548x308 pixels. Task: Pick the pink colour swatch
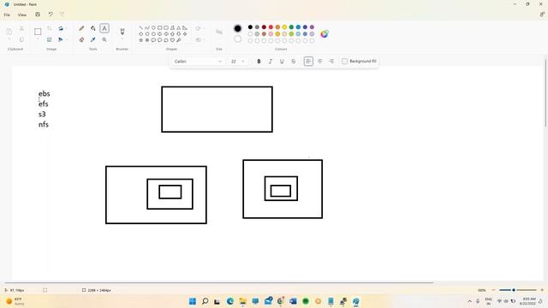click(271, 34)
